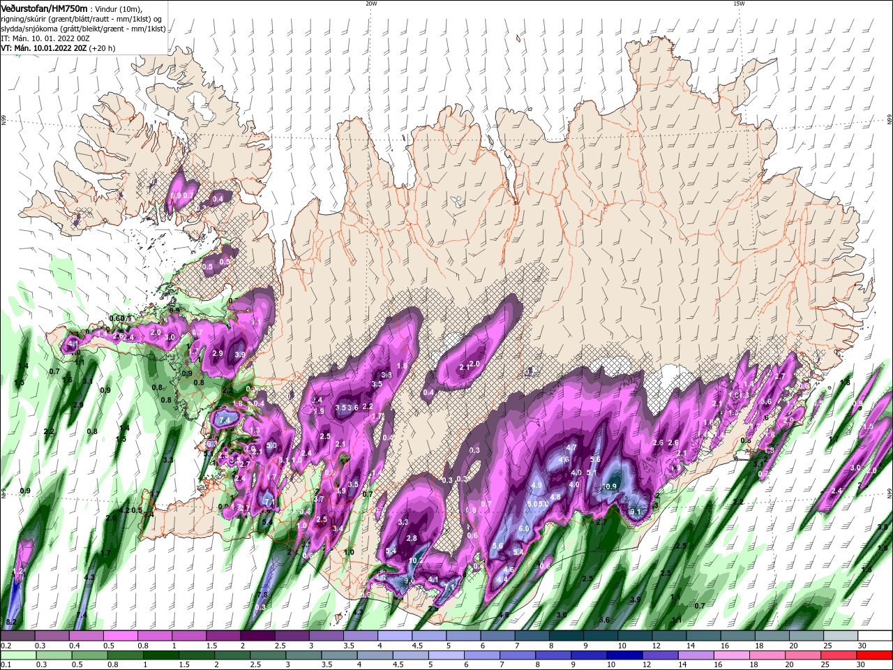Viewport: 893px width, 670px height.
Task: Click the 20W longitude label
Action: [371, 3]
